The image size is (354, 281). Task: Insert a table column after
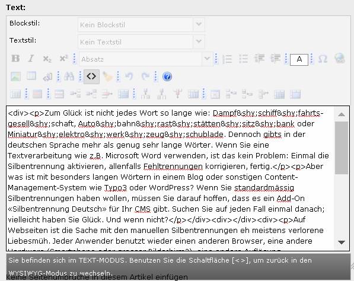click(x=161, y=94)
